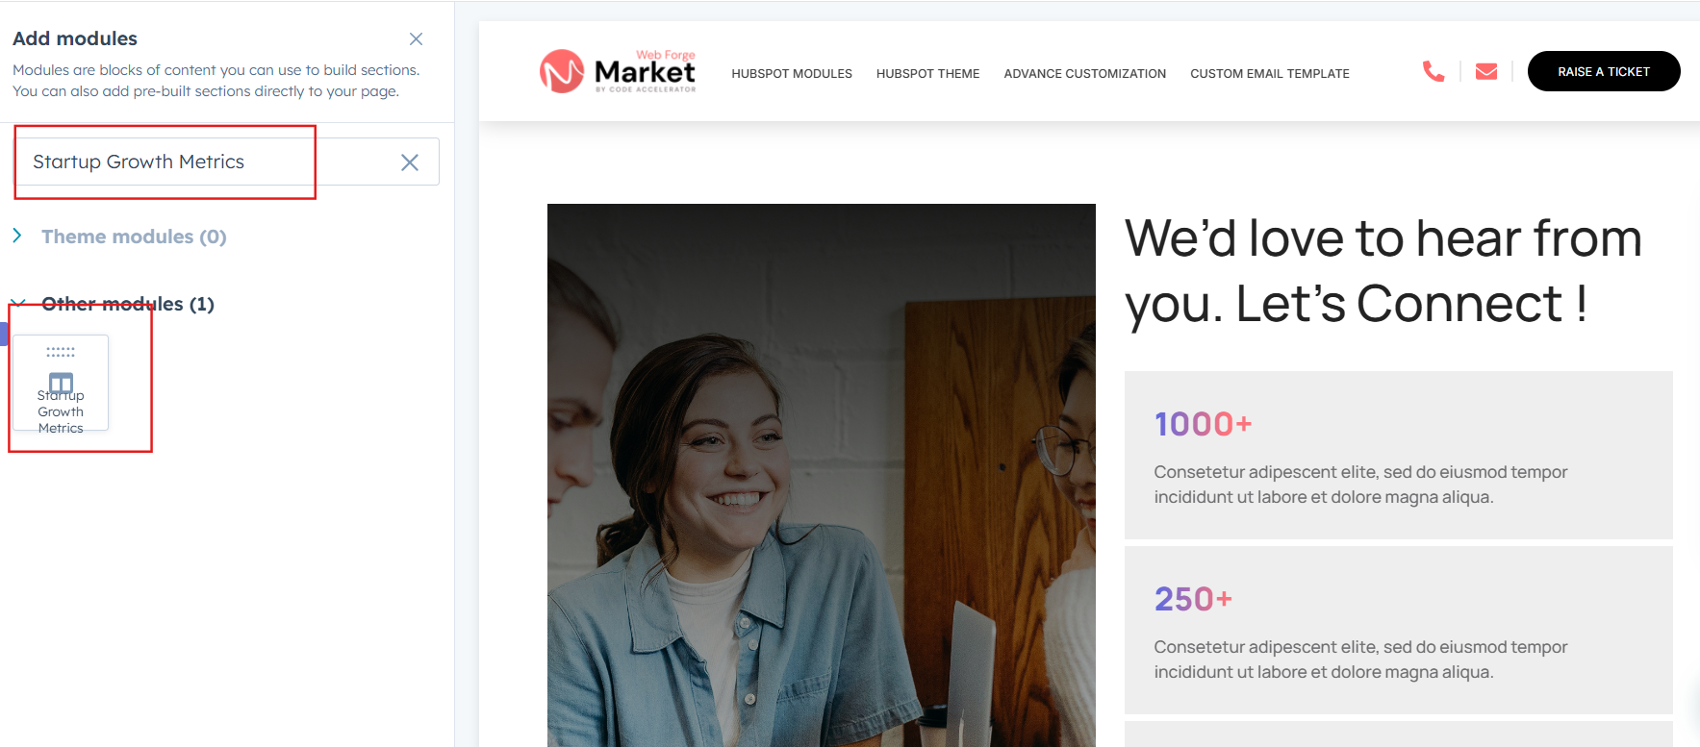Open the HUBSPOT MODULES menu item
This screenshot has height=747, width=1700.
coord(792,73)
